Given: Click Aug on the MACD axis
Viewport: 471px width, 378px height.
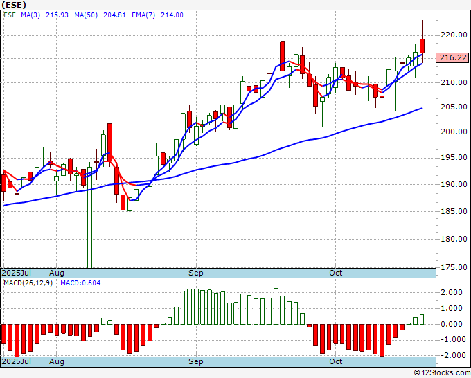Looking at the screenshot, I should click(57, 361).
